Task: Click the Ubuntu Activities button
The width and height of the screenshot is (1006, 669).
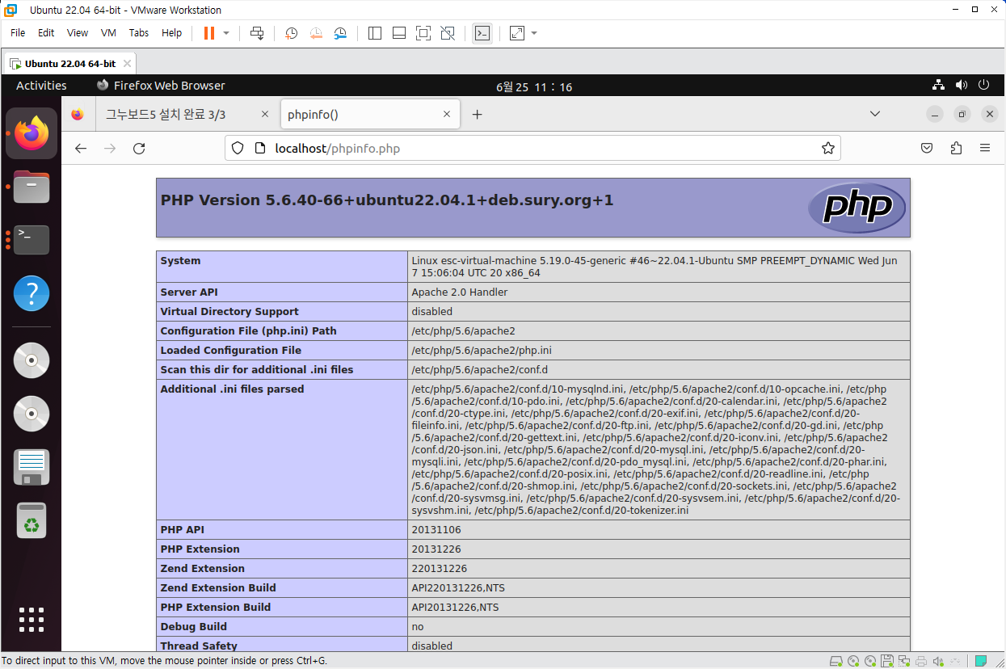Action: tap(41, 86)
